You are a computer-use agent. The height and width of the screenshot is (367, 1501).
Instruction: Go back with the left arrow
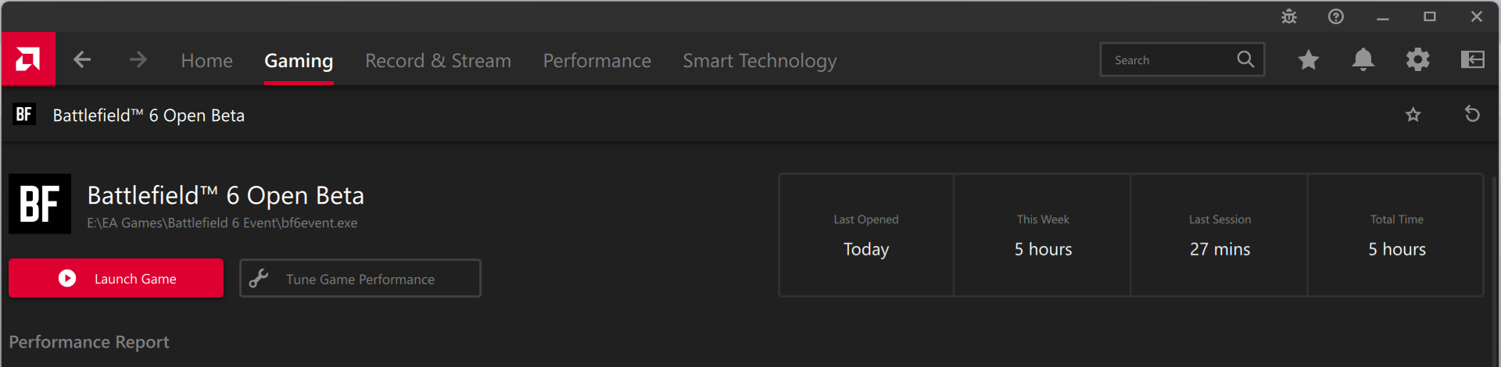(x=82, y=59)
